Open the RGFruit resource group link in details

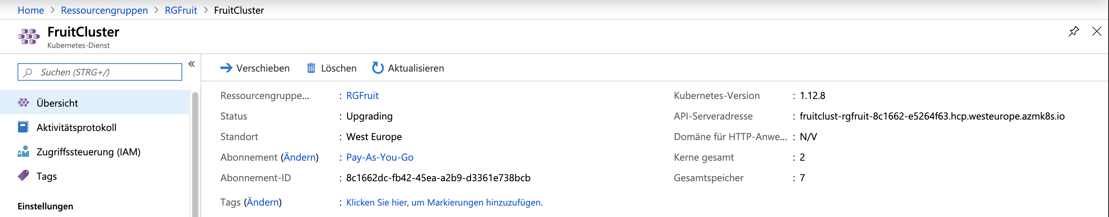click(362, 96)
